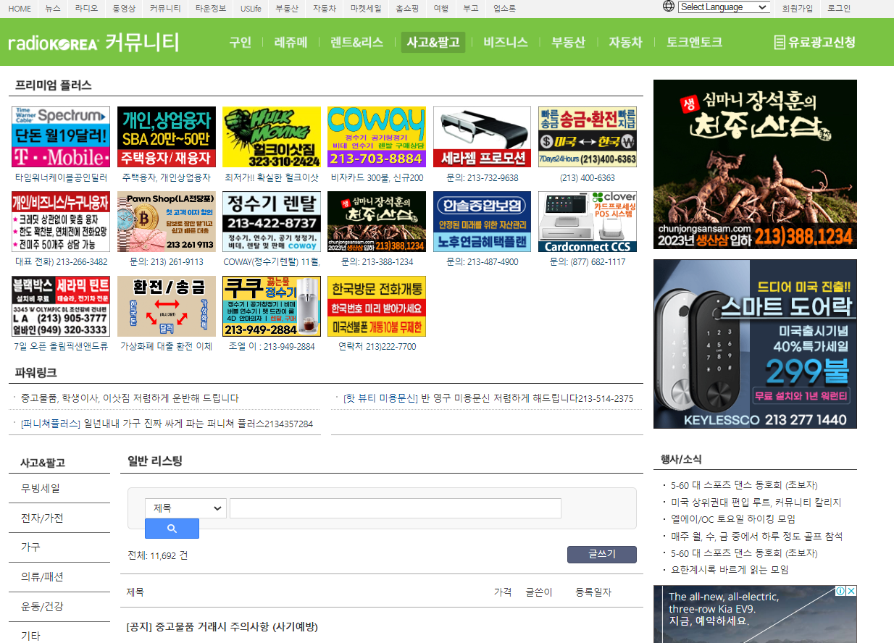Open [핫 뷰티 미용문신] power link
The width and height of the screenshot is (894, 643).
pos(488,398)
